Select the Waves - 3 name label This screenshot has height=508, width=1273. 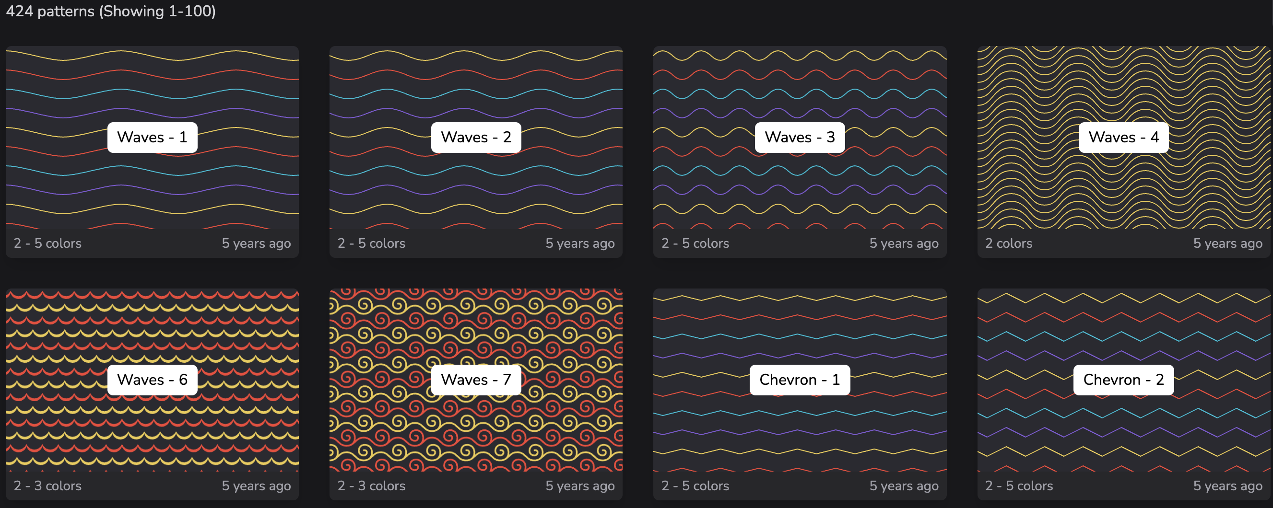799,137
